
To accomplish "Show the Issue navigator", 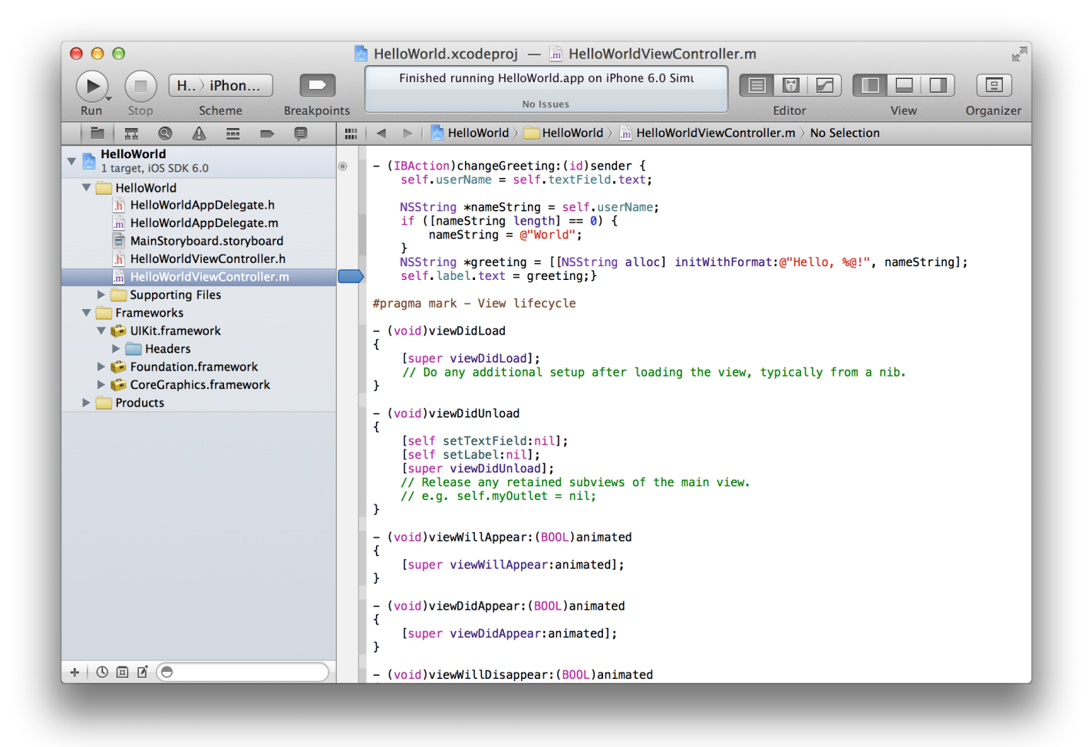I will point(198,133).
